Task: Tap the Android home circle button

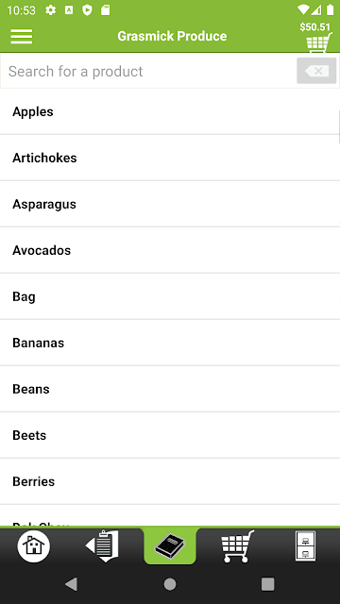Action: click(170, 584)
